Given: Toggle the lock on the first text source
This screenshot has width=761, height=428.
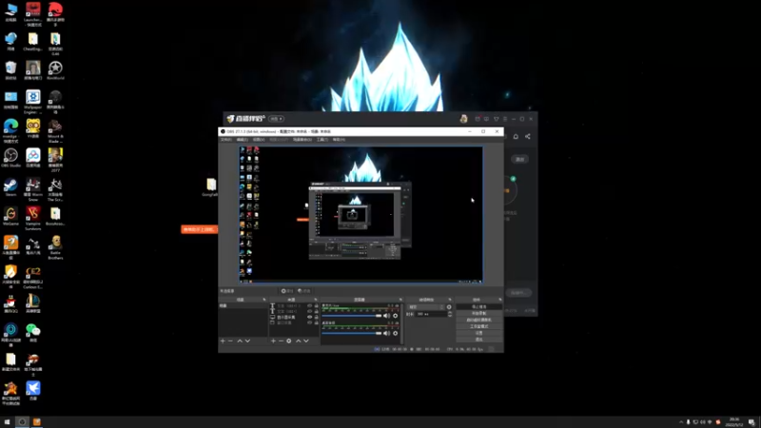Looking at the screenshot, I should [317, 305].
